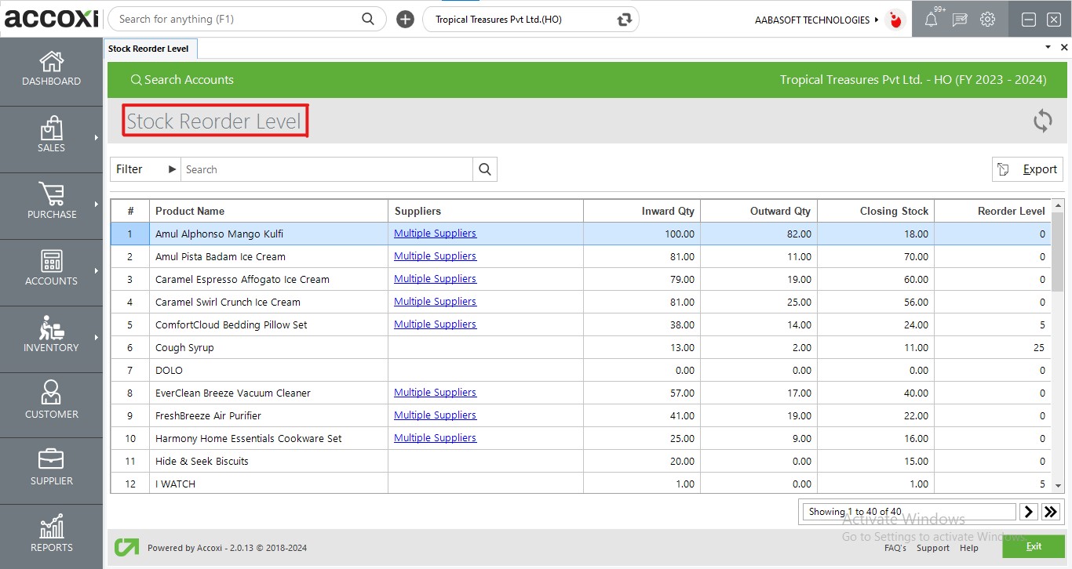Open the company selector Tropical Treasures Pvt Ltd.(HO)
The height and width of the screenshot is (569, 1072).
tap(531, 20)
